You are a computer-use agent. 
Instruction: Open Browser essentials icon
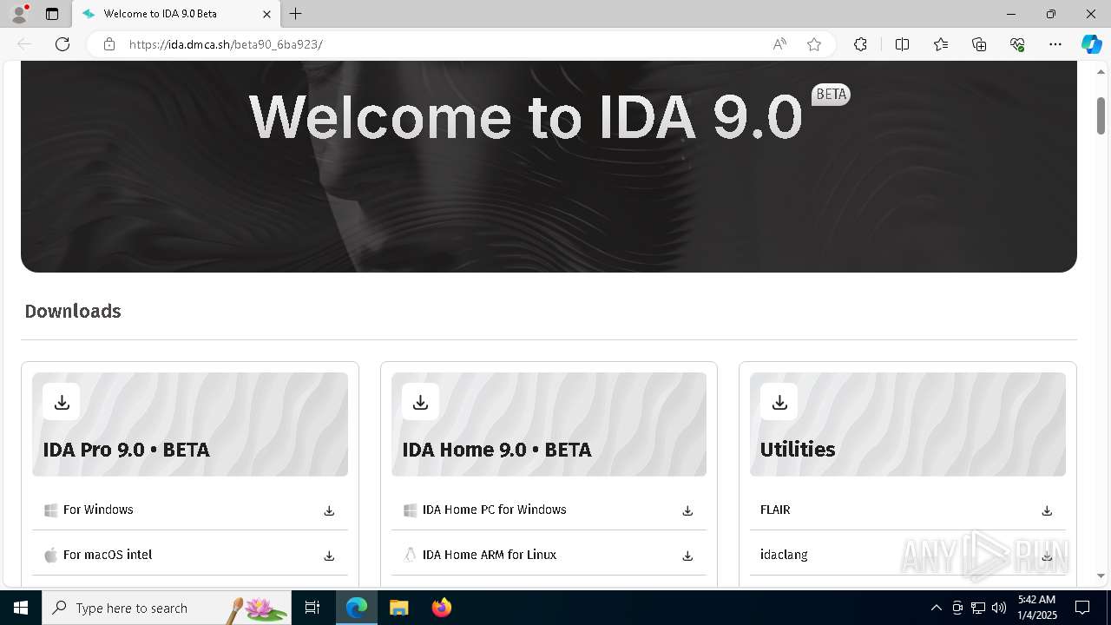coord(1017,44)
